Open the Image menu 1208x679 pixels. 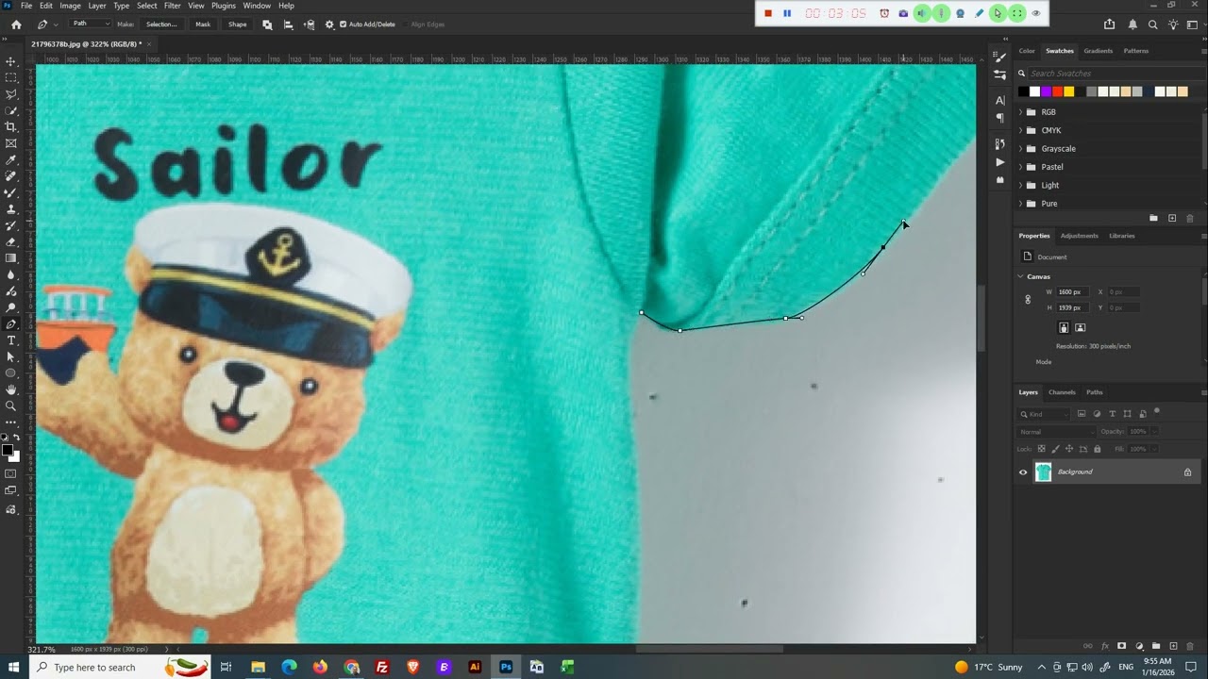pos(71,6)
